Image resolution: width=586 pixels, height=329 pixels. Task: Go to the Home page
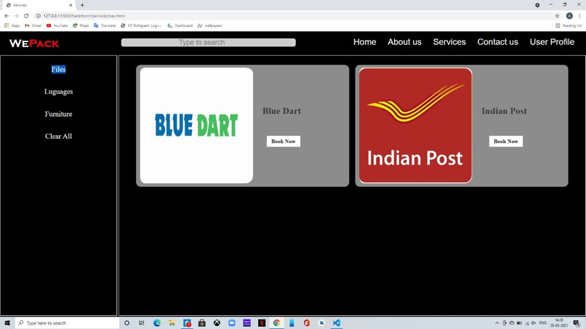pos(365,42)
